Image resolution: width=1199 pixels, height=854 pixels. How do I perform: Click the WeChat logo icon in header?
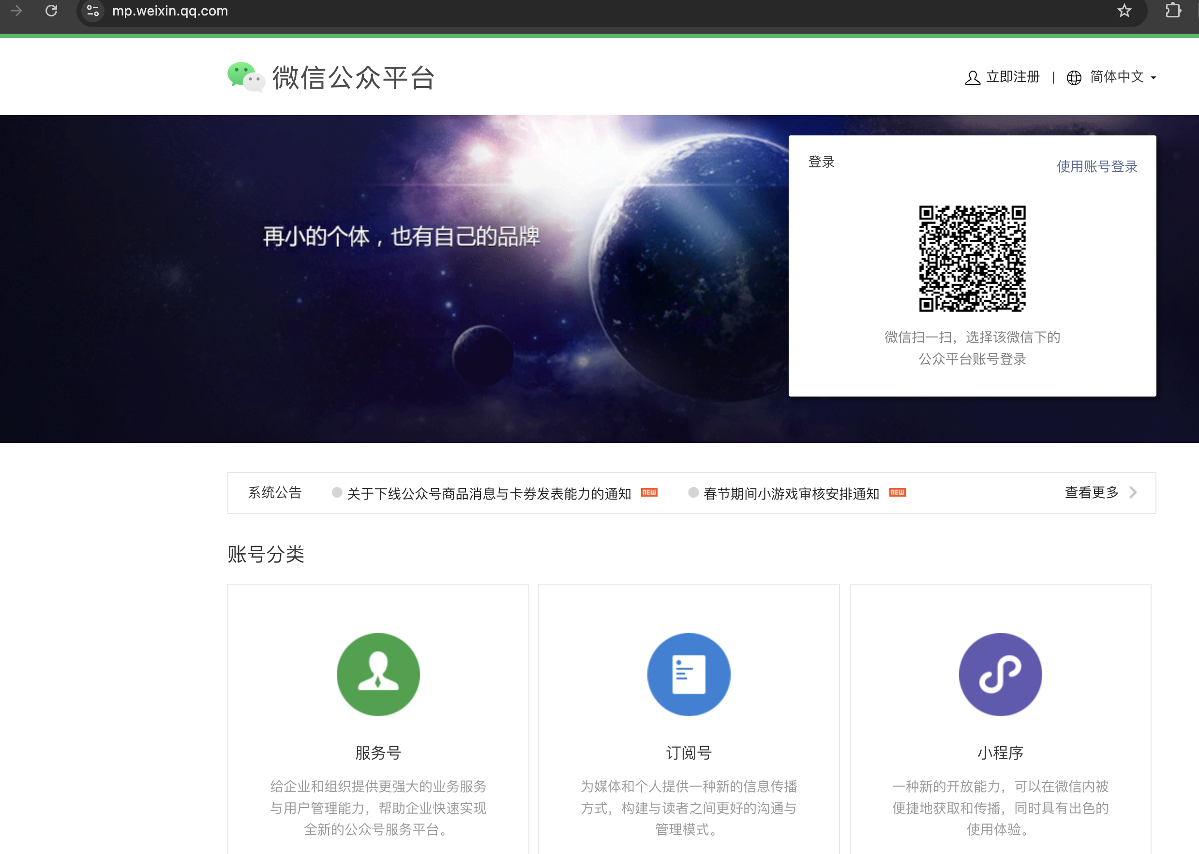tap(246, 77)
